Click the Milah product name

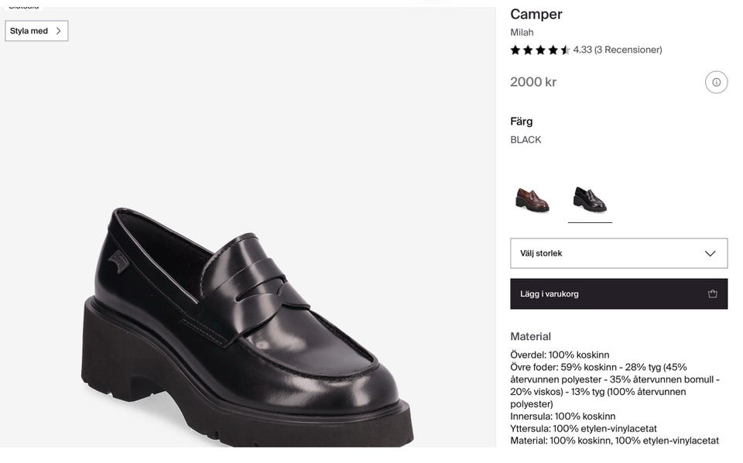point(522,33)
